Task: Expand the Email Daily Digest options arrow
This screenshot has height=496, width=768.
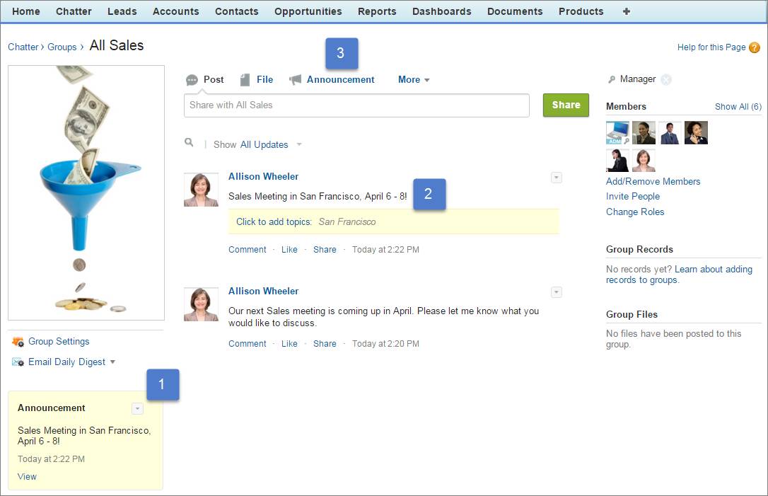Action: pyautogui.click(x=112, y=362)
